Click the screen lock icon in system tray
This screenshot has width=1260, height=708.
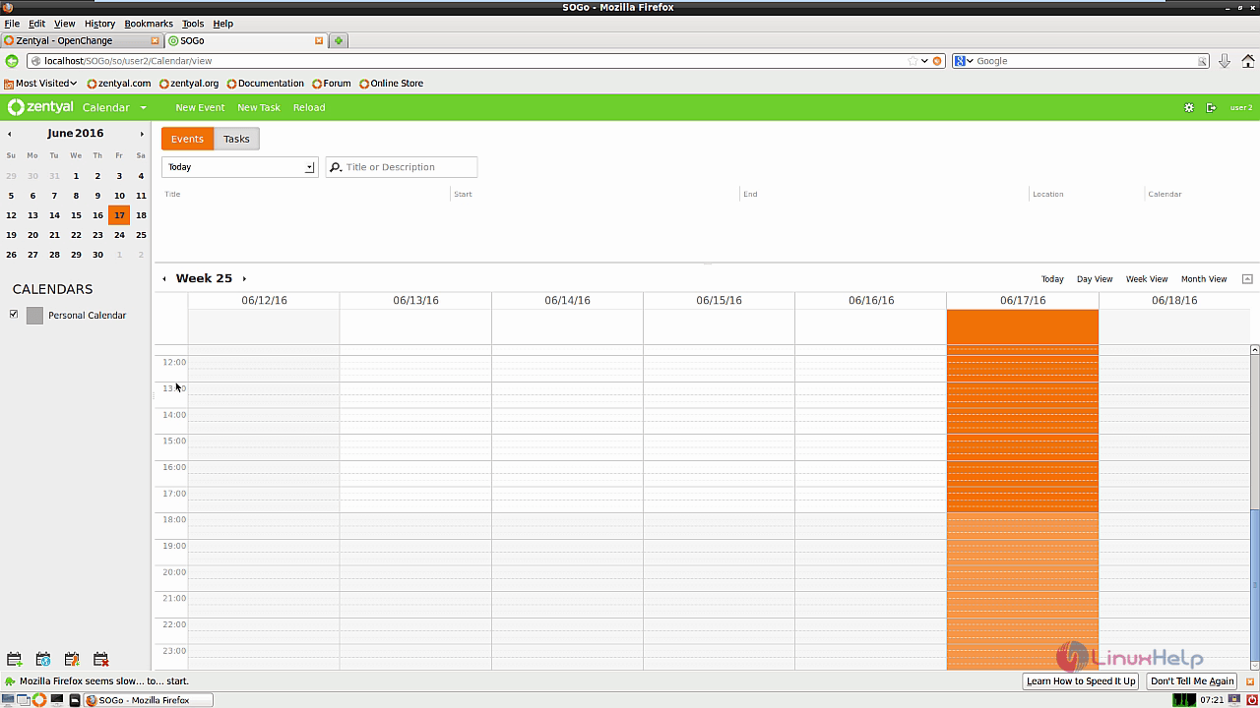point(1234,700)
